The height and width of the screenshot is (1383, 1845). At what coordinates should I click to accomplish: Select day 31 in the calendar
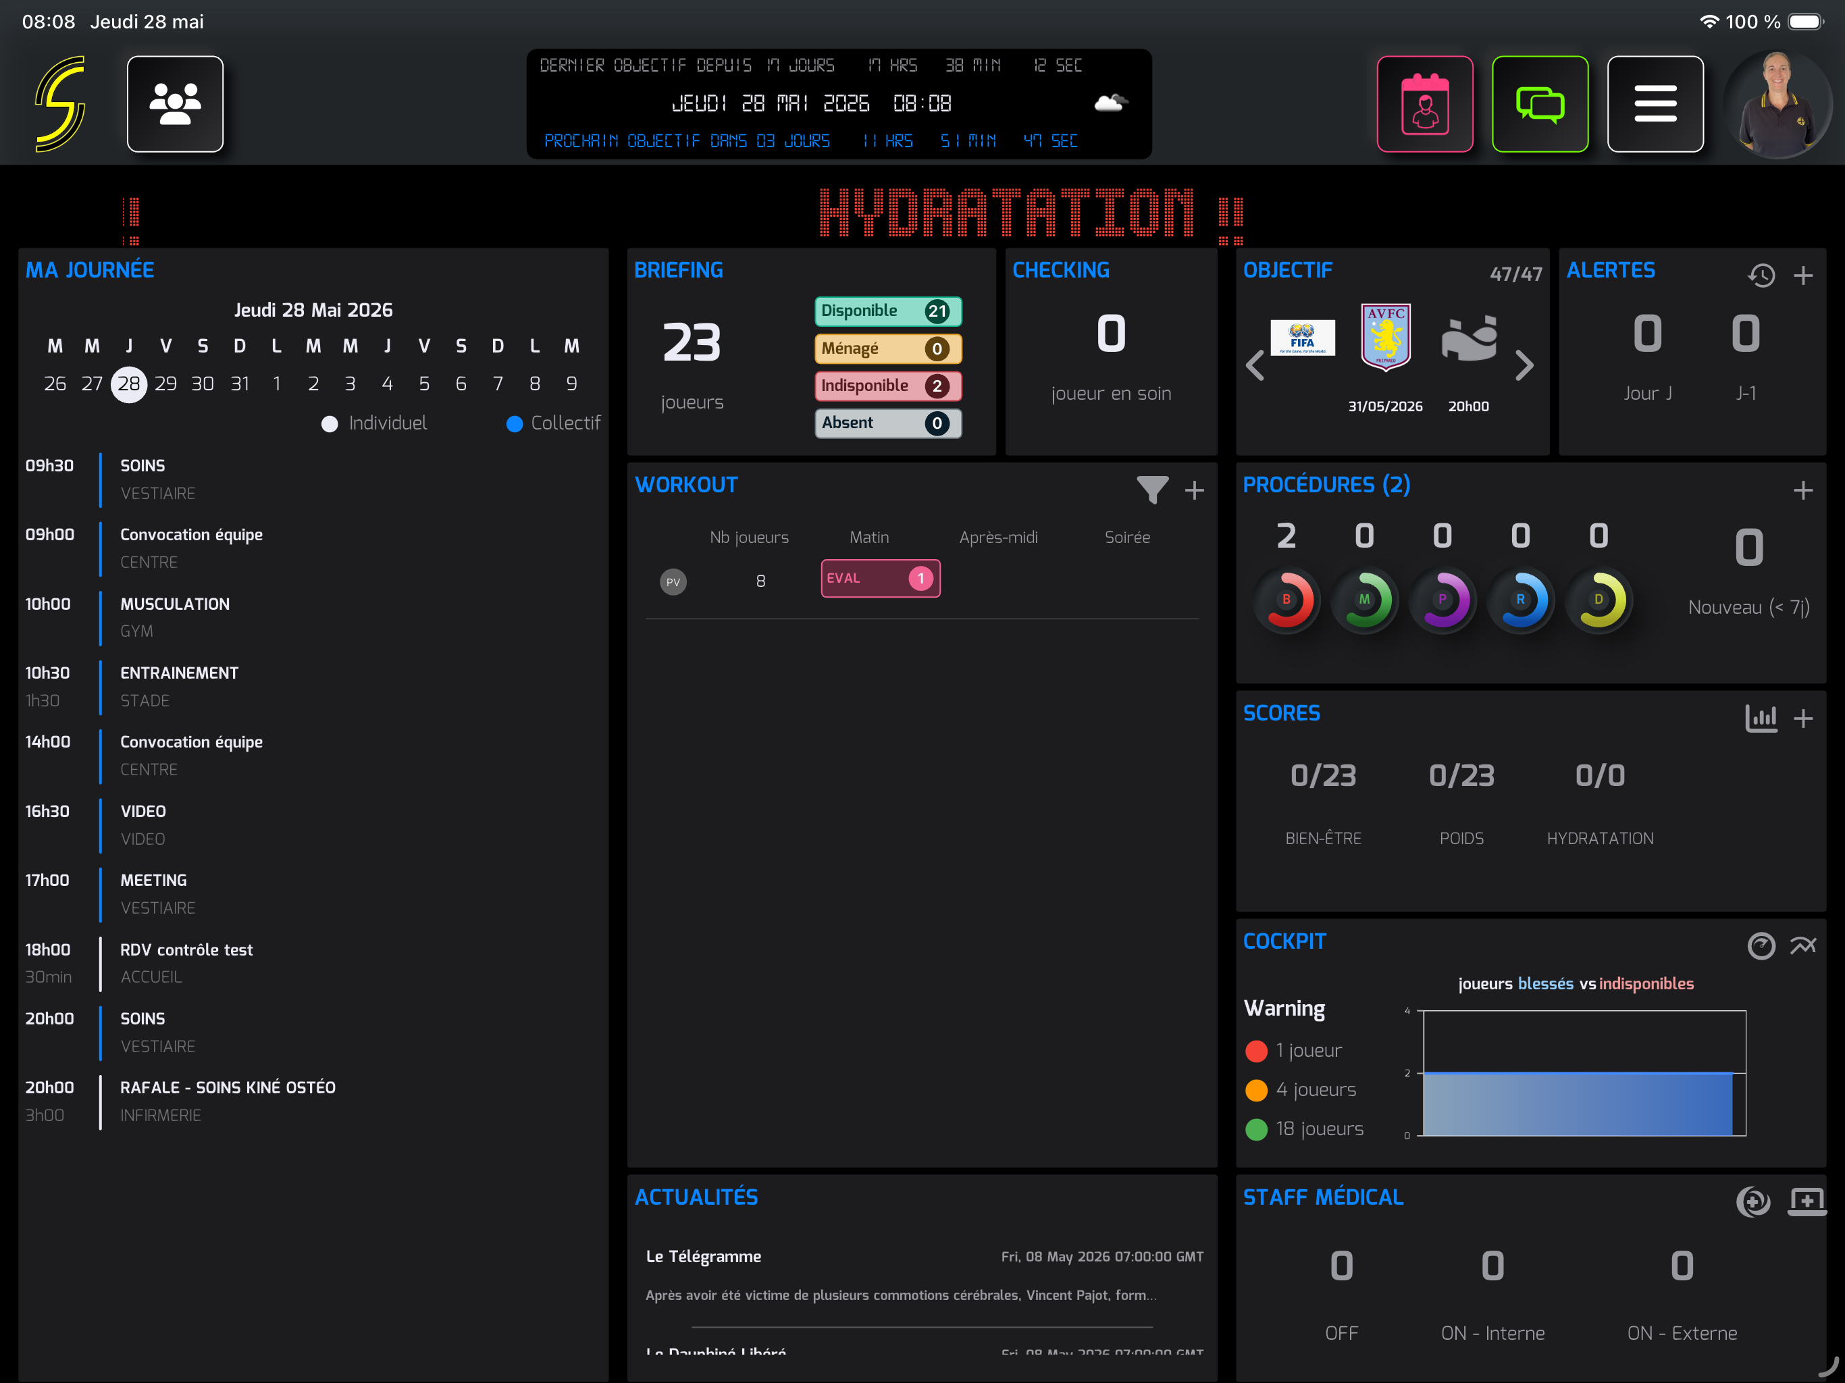(239, 384)
